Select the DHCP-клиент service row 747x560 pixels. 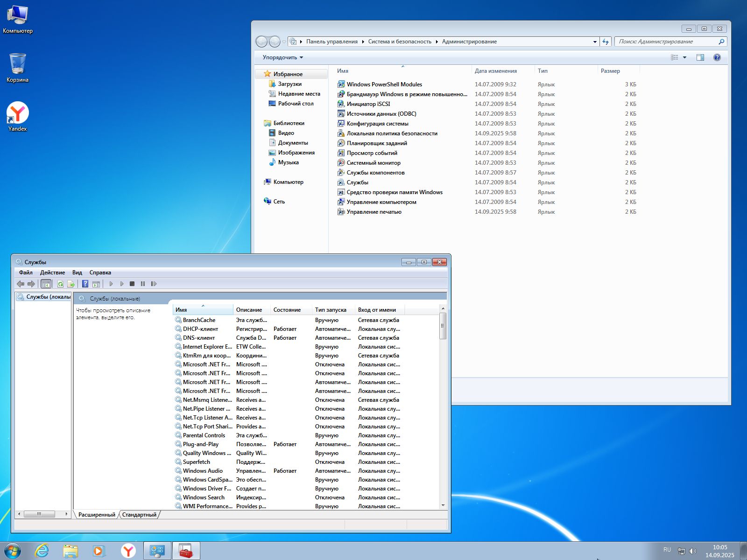click(x=306, y=329)
